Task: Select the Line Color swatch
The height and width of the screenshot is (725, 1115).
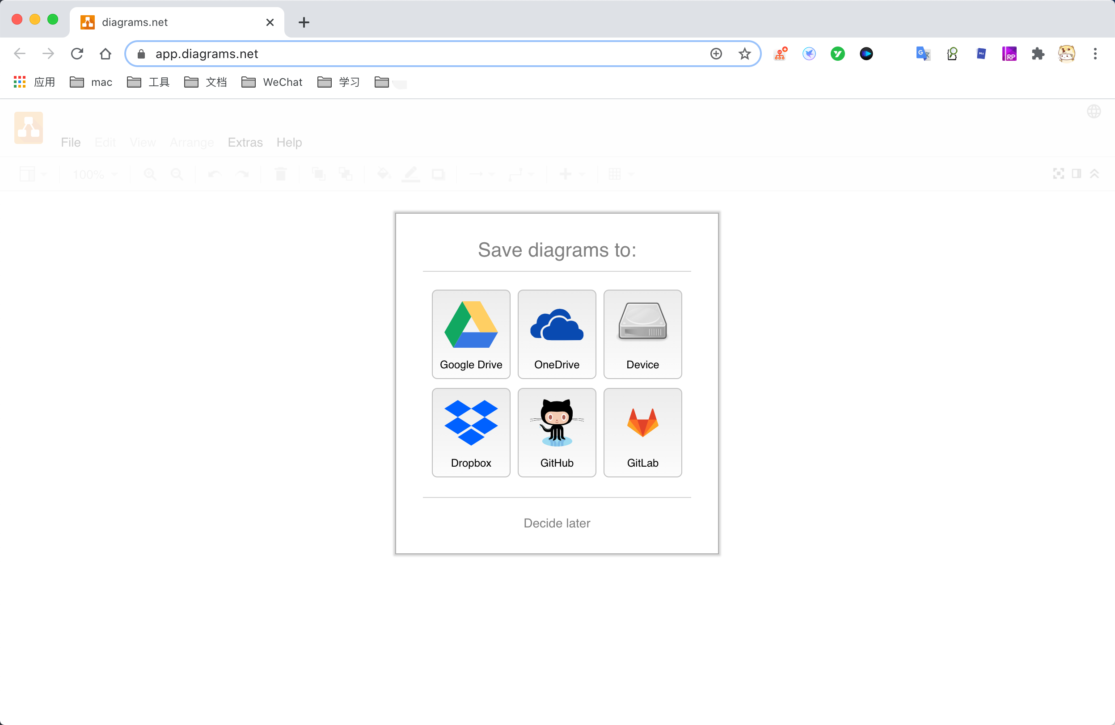Action: click(411, 174)
